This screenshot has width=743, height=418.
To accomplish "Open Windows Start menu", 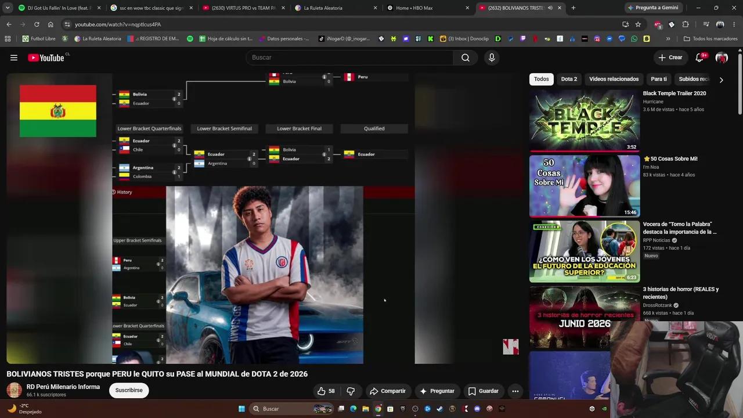I will (241, 409).
